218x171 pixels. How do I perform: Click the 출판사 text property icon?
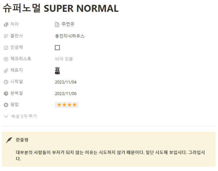[x=6, y=36]
